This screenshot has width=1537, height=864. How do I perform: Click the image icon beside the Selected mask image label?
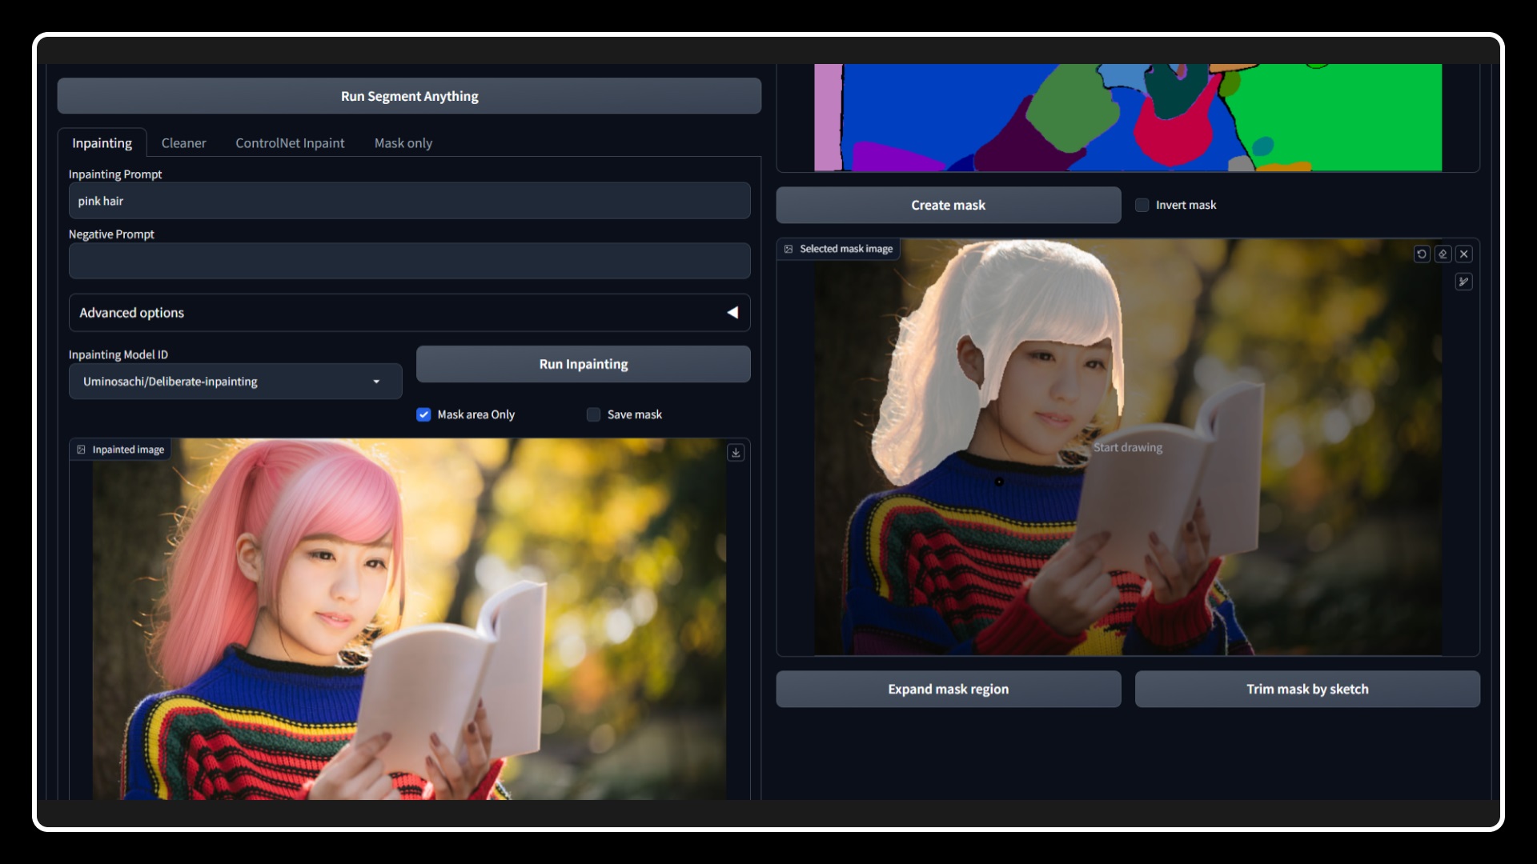789,249
